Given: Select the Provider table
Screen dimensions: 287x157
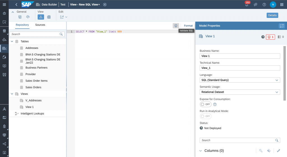Looking at the screenshot, I should click(38, 74).
